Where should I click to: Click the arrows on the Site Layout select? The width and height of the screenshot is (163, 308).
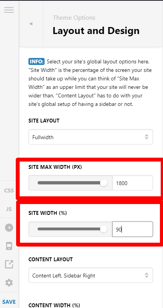coord(146,137)
